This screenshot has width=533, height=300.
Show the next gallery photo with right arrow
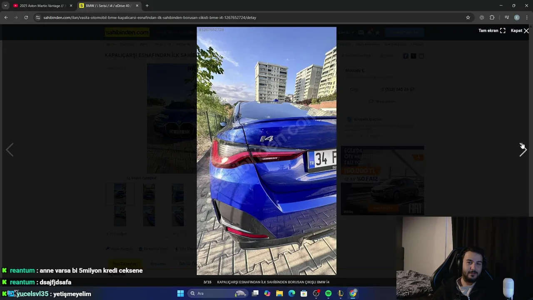523,150
